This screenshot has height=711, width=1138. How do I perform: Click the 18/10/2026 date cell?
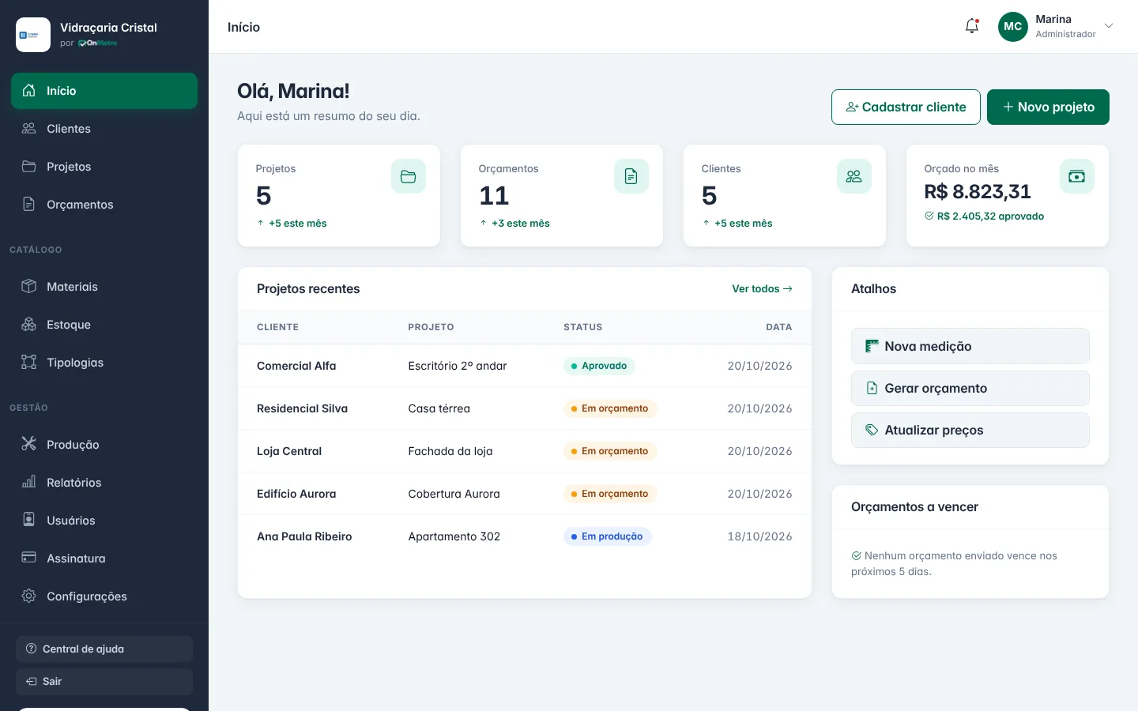[x=759, y=536]
